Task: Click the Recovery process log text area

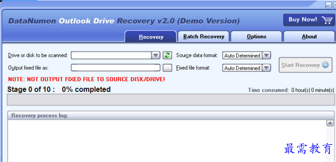Action: pos(167,141)
